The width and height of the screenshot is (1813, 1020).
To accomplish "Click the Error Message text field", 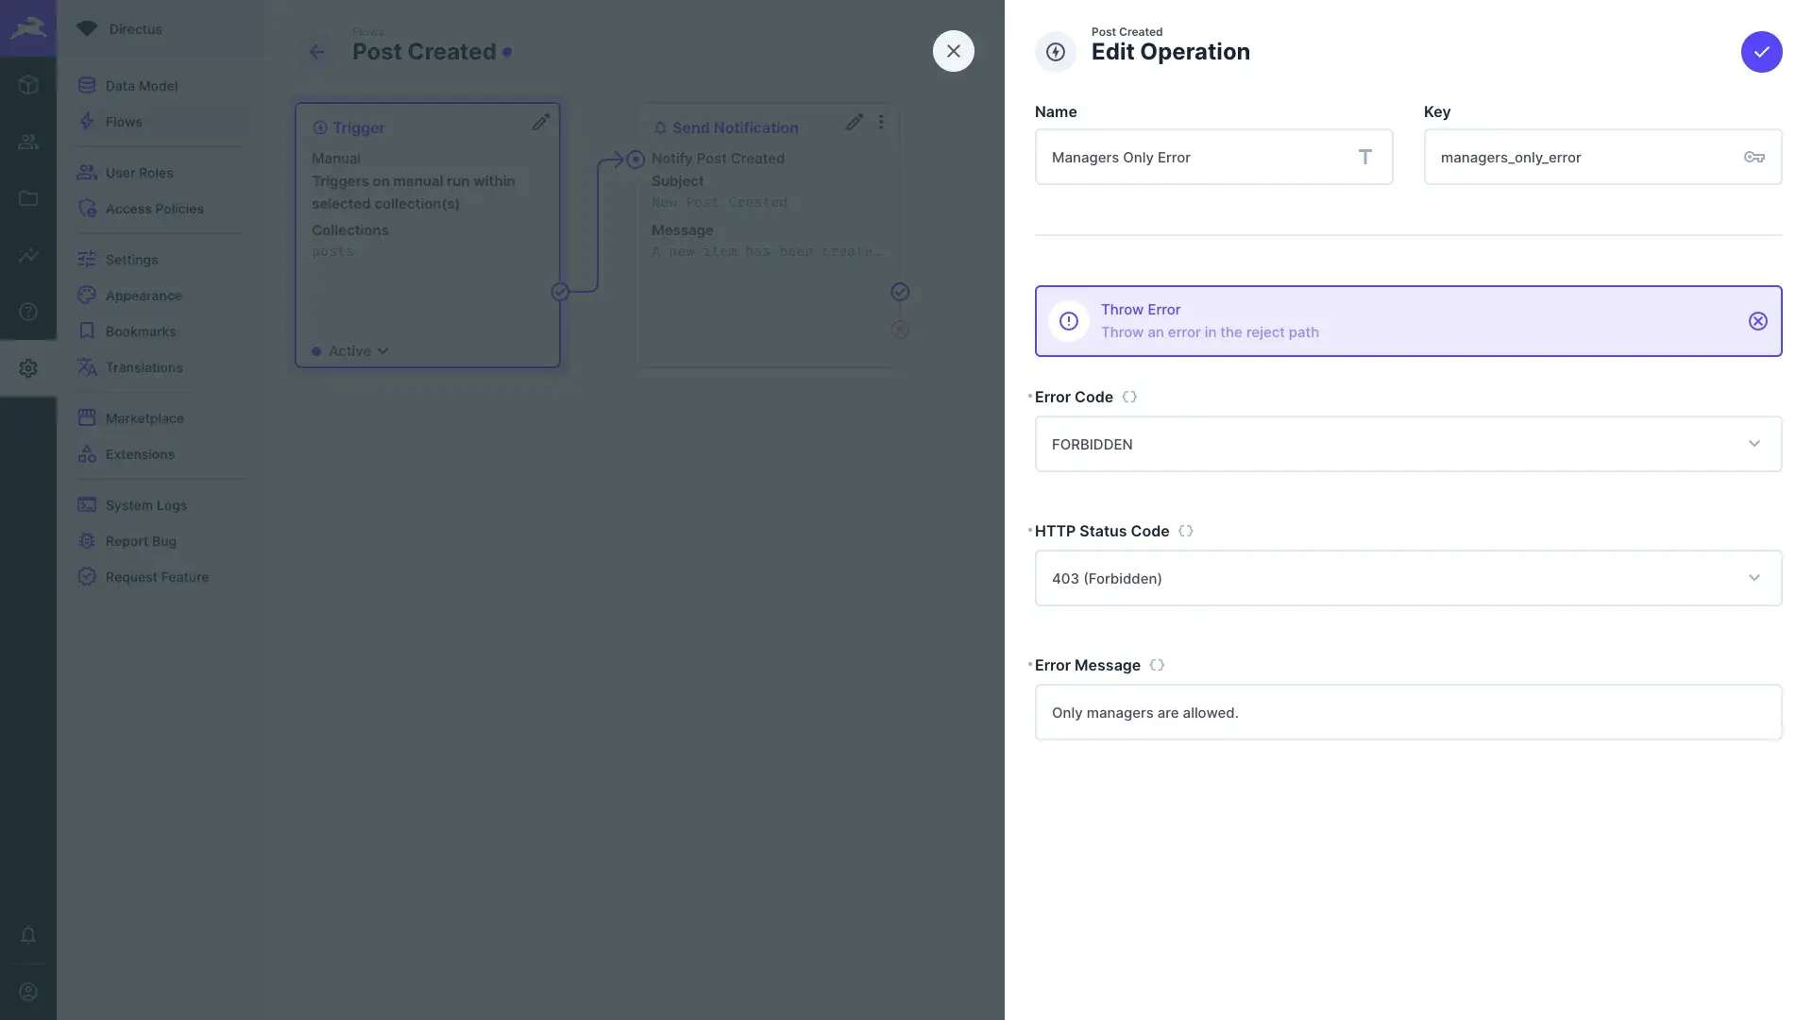I will click(1407, 712).
